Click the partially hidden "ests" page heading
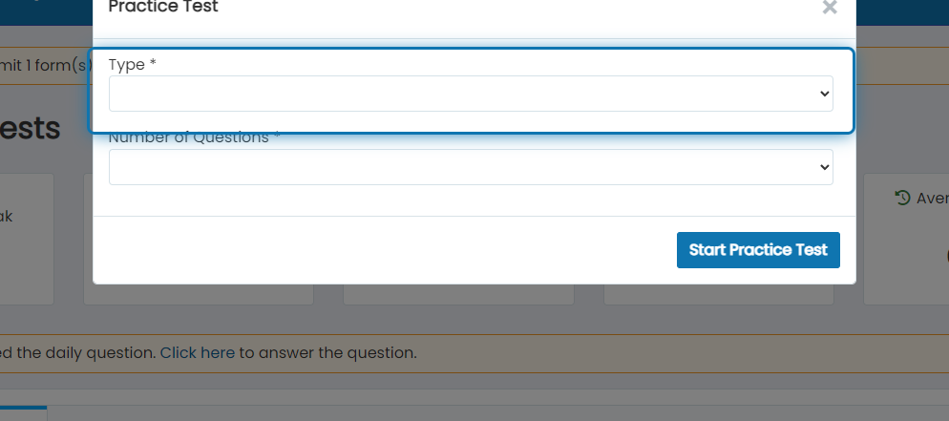949x421 pixels. point(30,128)
